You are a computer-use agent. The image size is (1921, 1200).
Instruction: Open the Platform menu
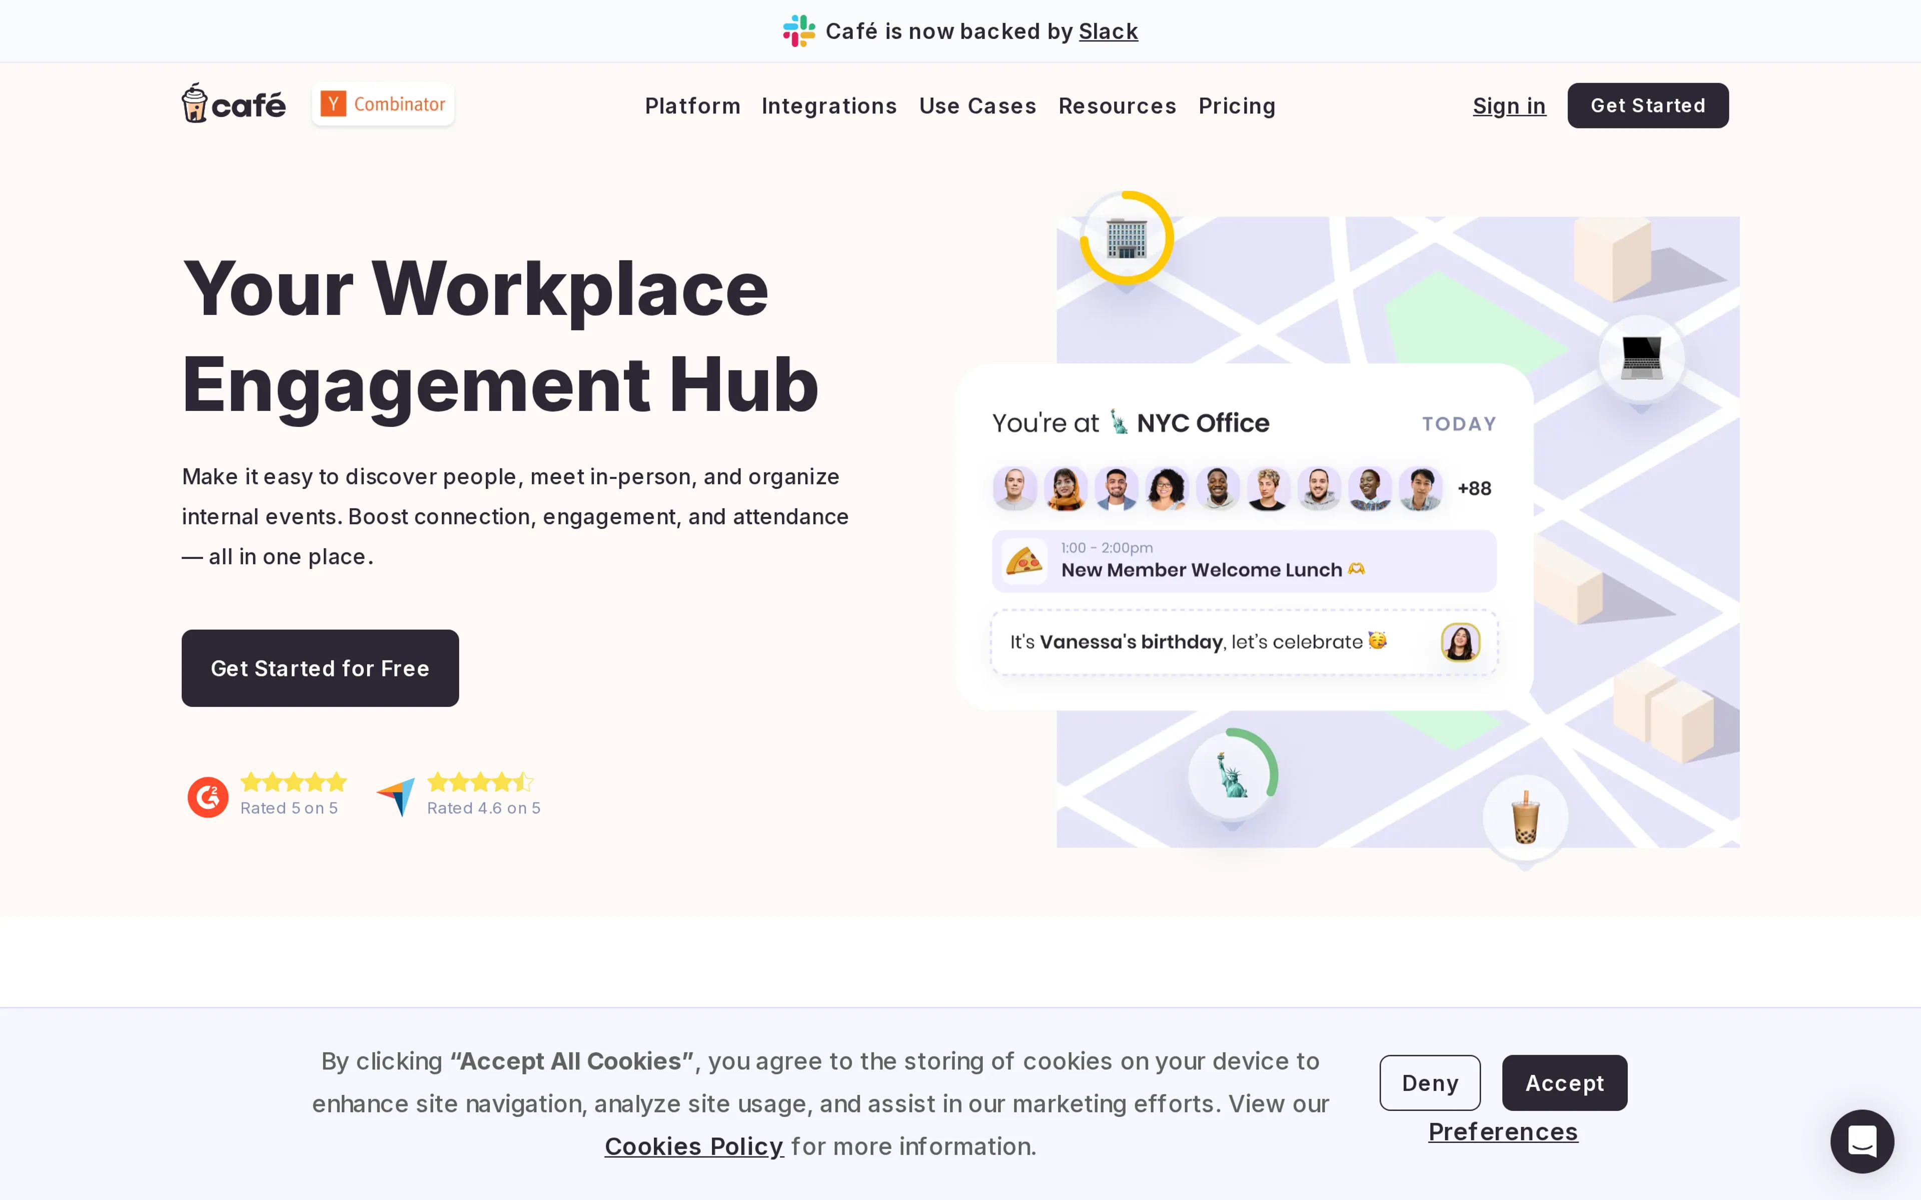click(692, 105)
